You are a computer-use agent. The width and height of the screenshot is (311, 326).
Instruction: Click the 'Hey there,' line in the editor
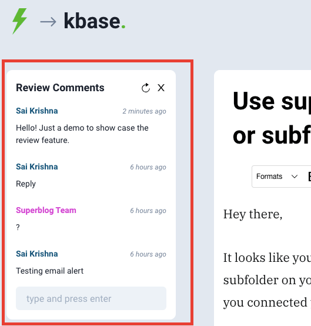(x=253, y=214)
